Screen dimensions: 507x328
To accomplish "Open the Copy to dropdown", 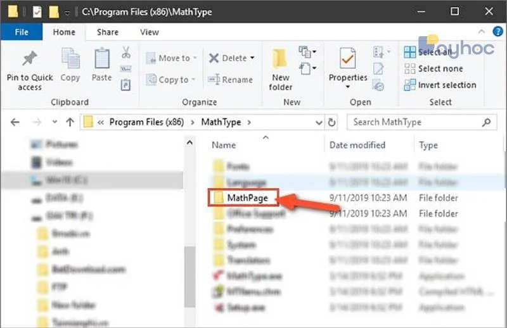I will (x=170, y=80).
